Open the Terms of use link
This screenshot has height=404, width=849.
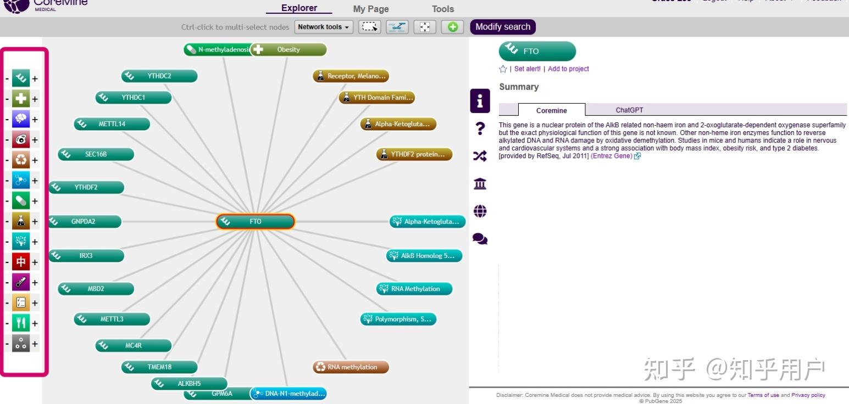coord(763,395)
